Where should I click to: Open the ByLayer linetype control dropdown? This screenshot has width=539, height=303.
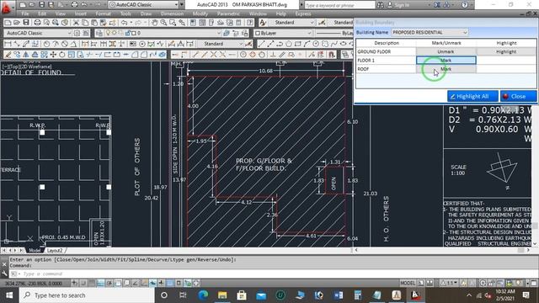[x=334, y=34]
